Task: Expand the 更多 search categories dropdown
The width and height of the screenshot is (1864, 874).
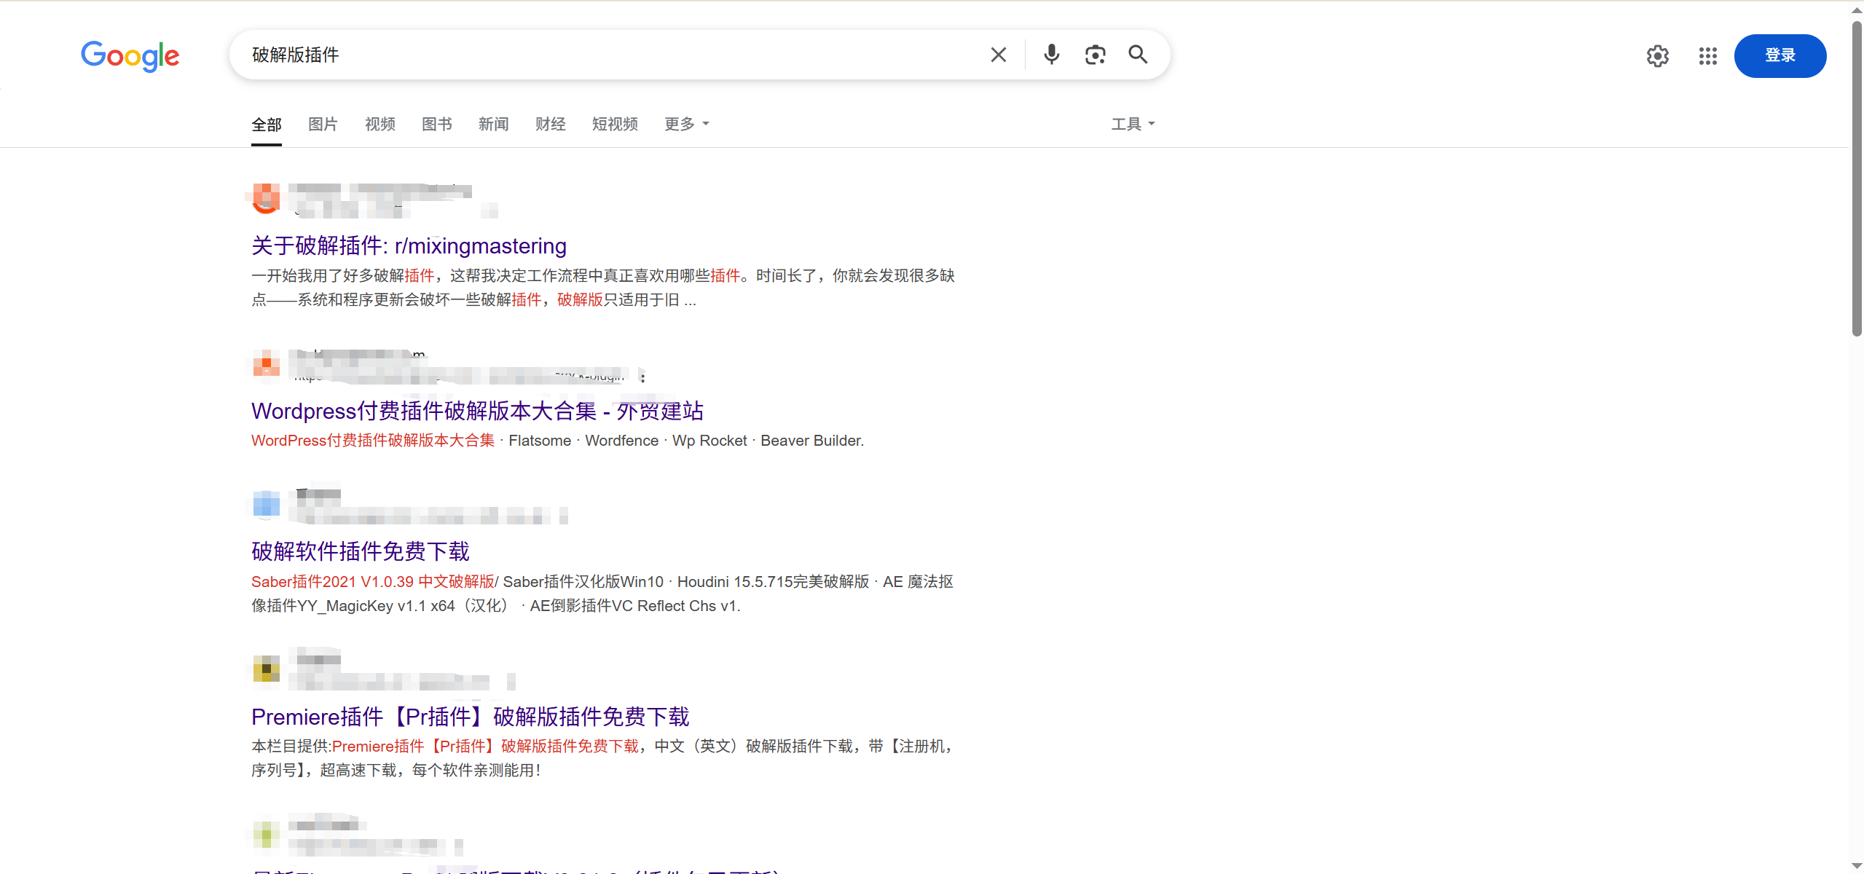Action: (x=685, y=124)
